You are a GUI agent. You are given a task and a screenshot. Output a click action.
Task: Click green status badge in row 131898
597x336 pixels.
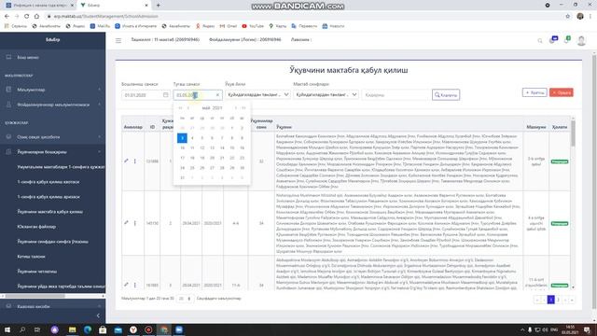coord(560,161)
